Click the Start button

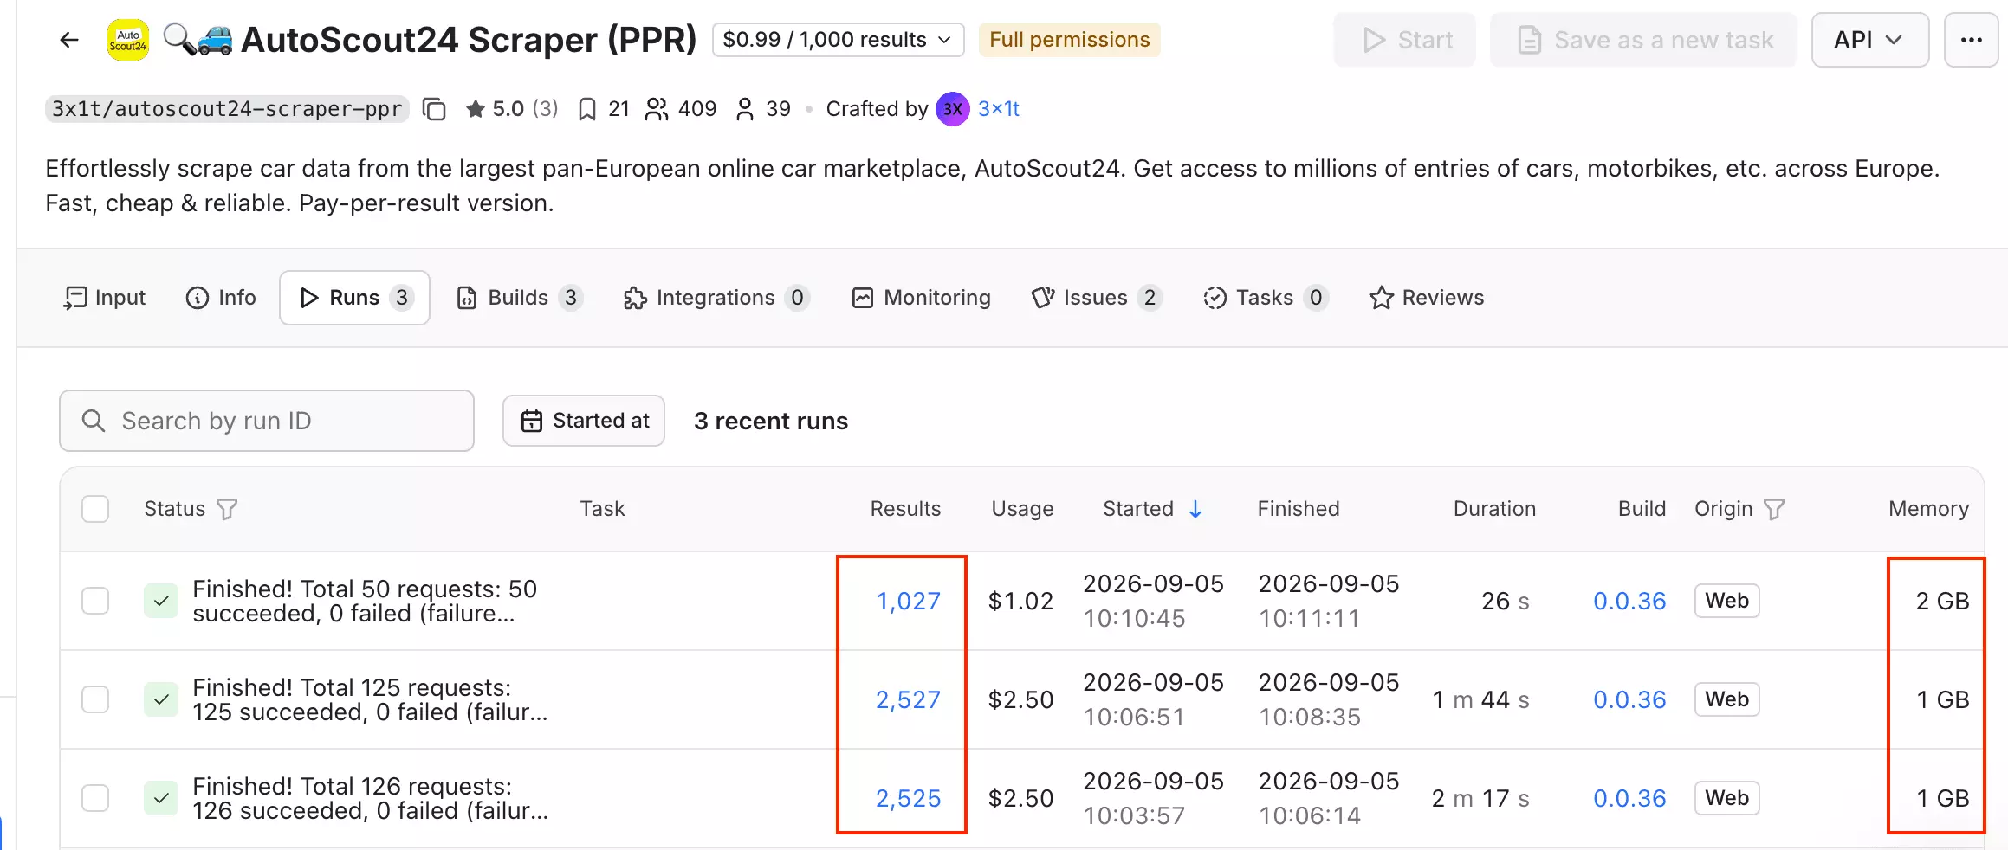click(x=1405, y=40)
